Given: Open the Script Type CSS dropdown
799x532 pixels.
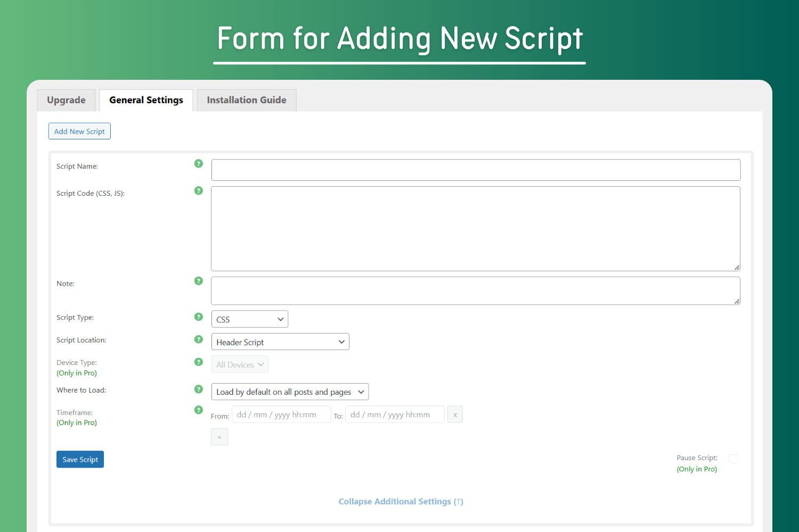Looking at the screenshot, I should pos(250,319).
